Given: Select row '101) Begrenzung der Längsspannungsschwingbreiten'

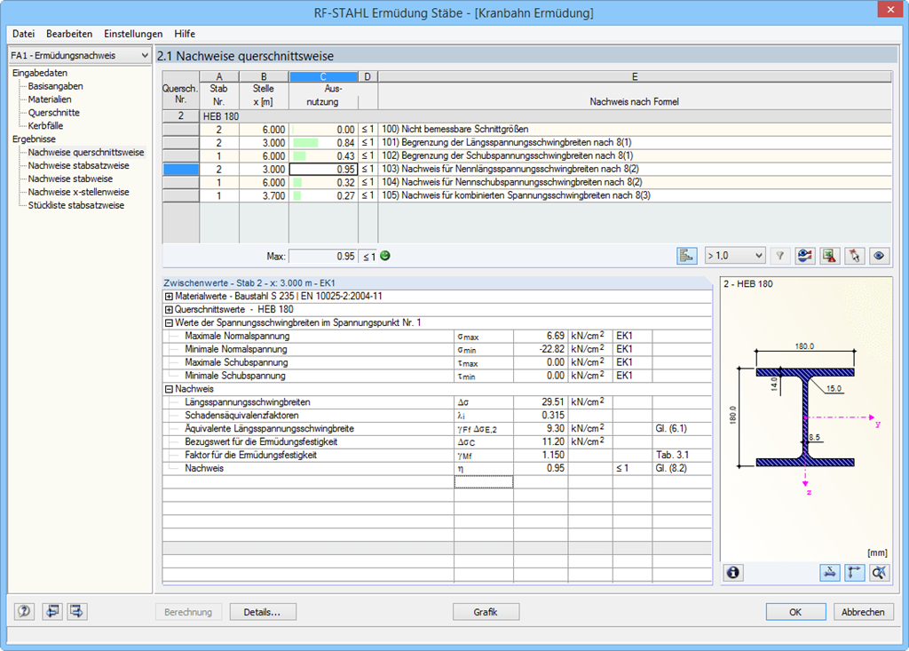Looking at the screenshot, I should 527,143.
